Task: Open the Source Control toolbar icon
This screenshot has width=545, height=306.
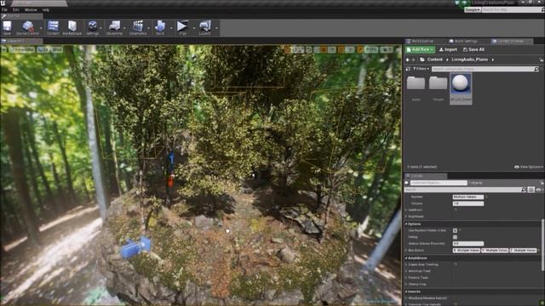Action: [27, 27]
